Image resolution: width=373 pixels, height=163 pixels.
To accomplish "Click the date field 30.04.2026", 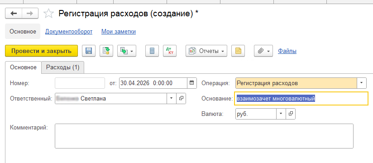I will tap(153, 83).
